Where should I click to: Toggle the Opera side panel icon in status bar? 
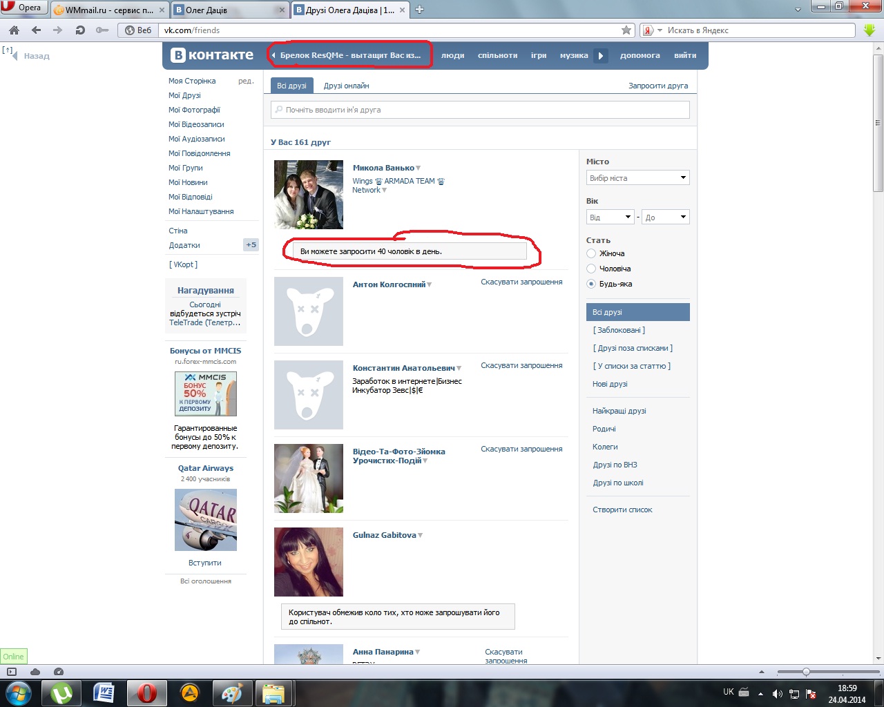point(11,672)
